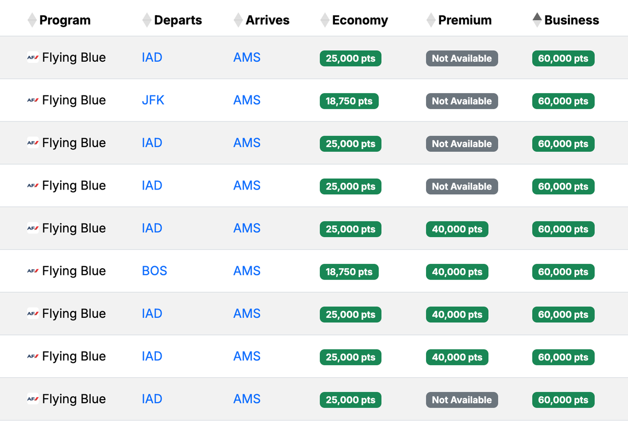Reverse the Business column sort order arrow
628x430 pixels.
[536, 19]
